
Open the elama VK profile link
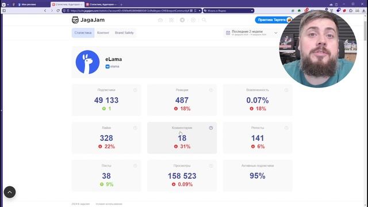pos(115,67)
